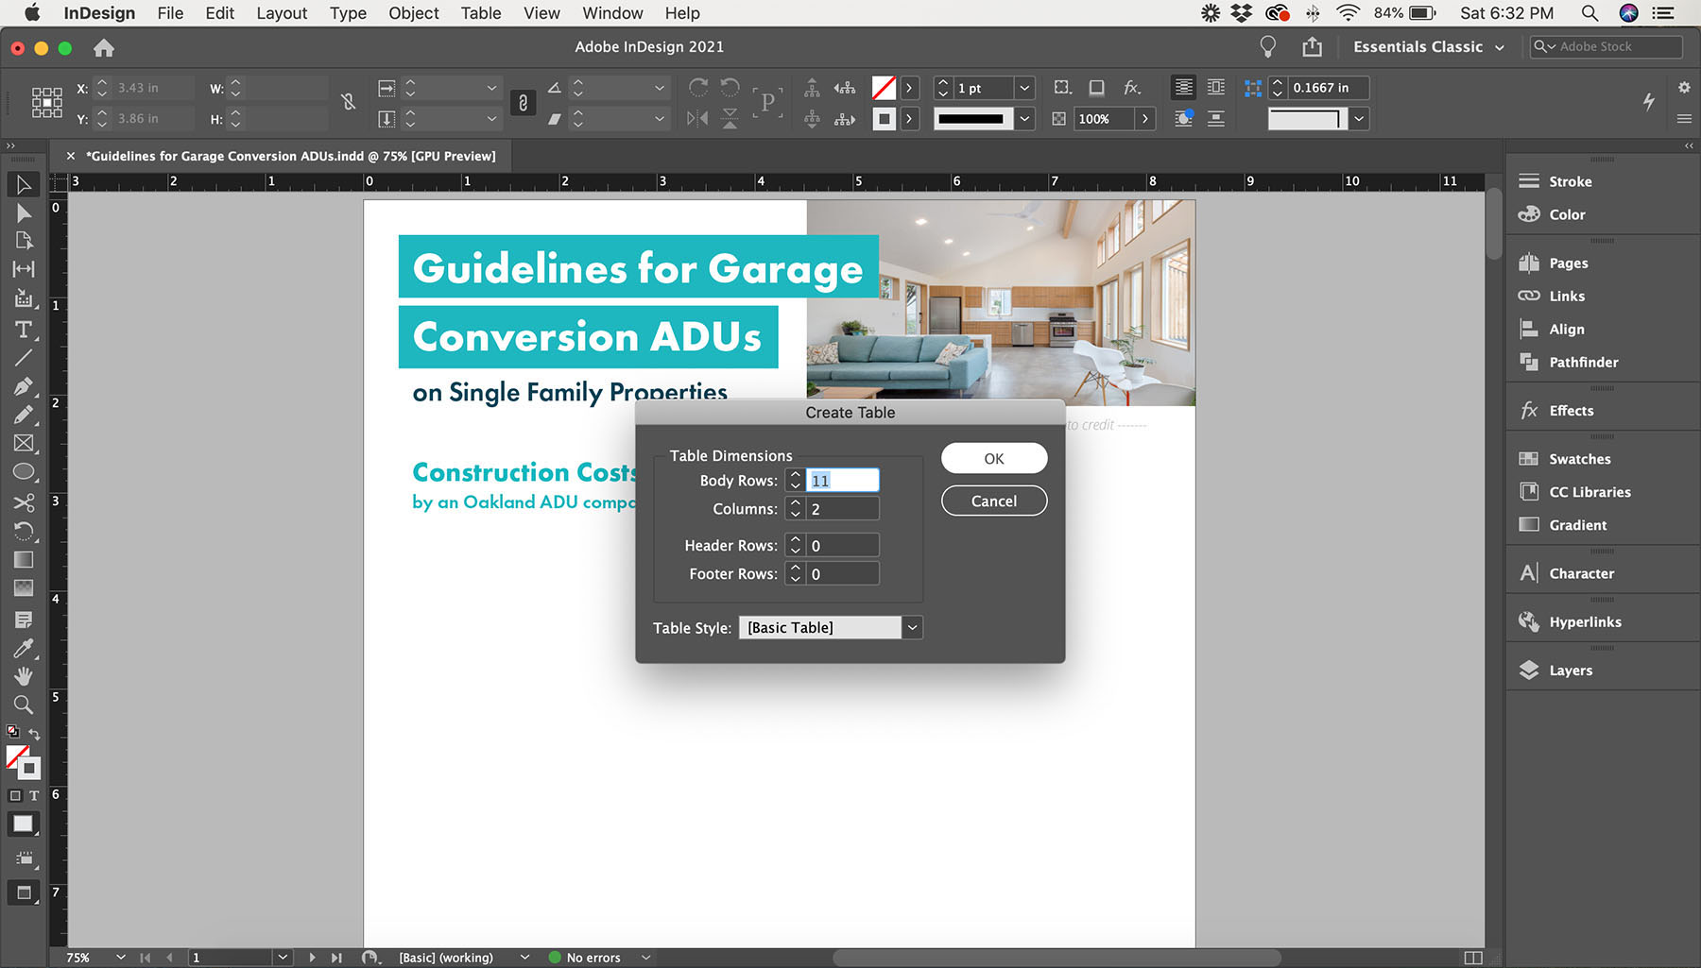Click the Columns input field
Viewport: 1701px width, 968px height.
[842, 509]
